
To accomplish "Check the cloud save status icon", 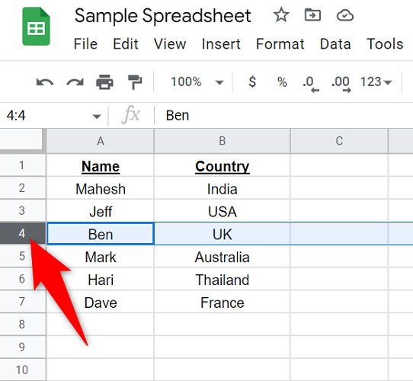I will 344,15.
